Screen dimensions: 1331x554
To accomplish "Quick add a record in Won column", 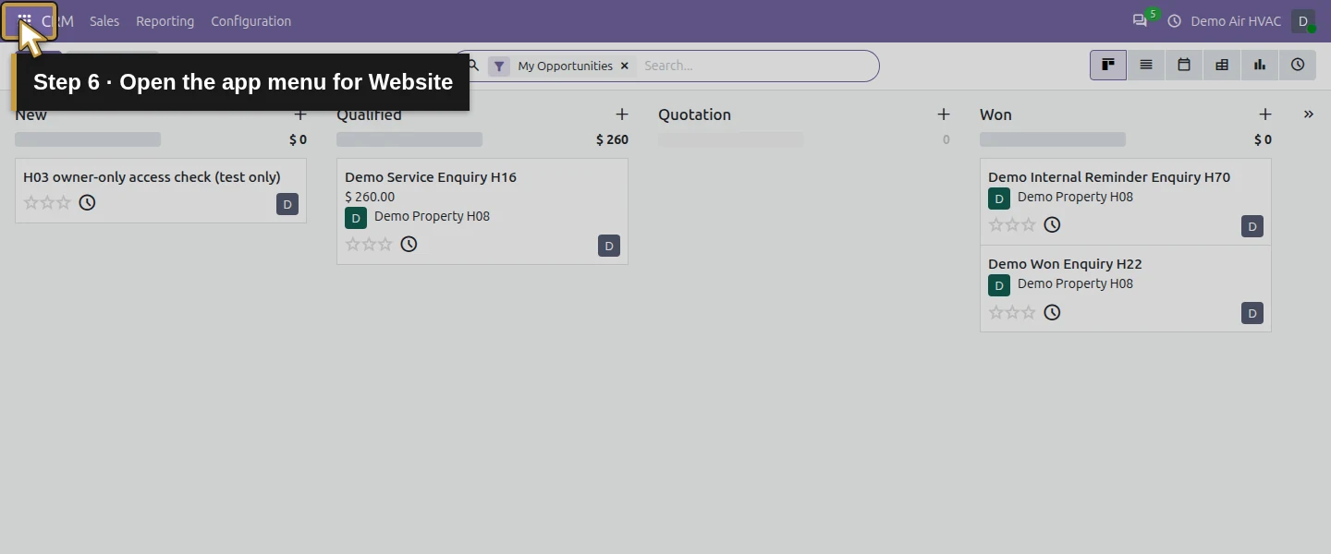I will (1265, 114).
